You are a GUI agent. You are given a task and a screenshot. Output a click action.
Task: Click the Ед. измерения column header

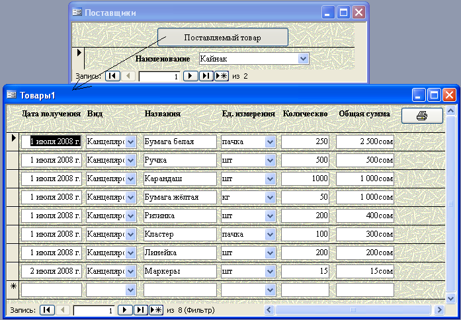point(249,114)
